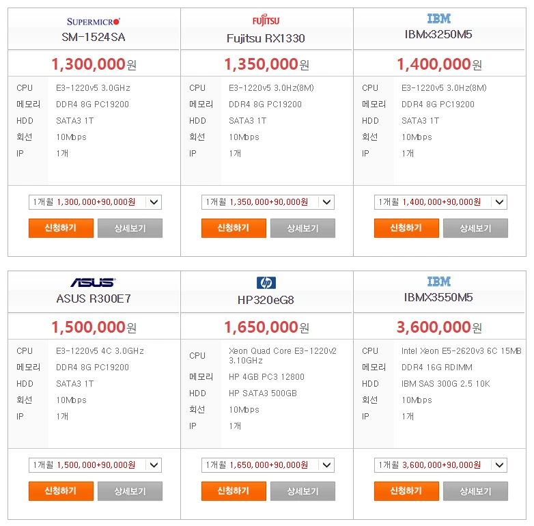
Task: Open the SM-1524SA billing period dropdown
Action: (95, 202)
